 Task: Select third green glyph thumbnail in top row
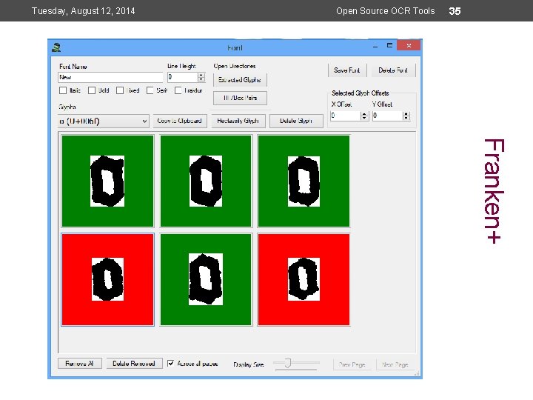[x=304, y=181]
